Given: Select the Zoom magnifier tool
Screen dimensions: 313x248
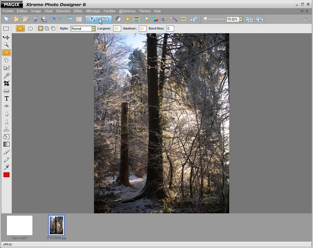Looking at the screenshot, I should 6,45.
